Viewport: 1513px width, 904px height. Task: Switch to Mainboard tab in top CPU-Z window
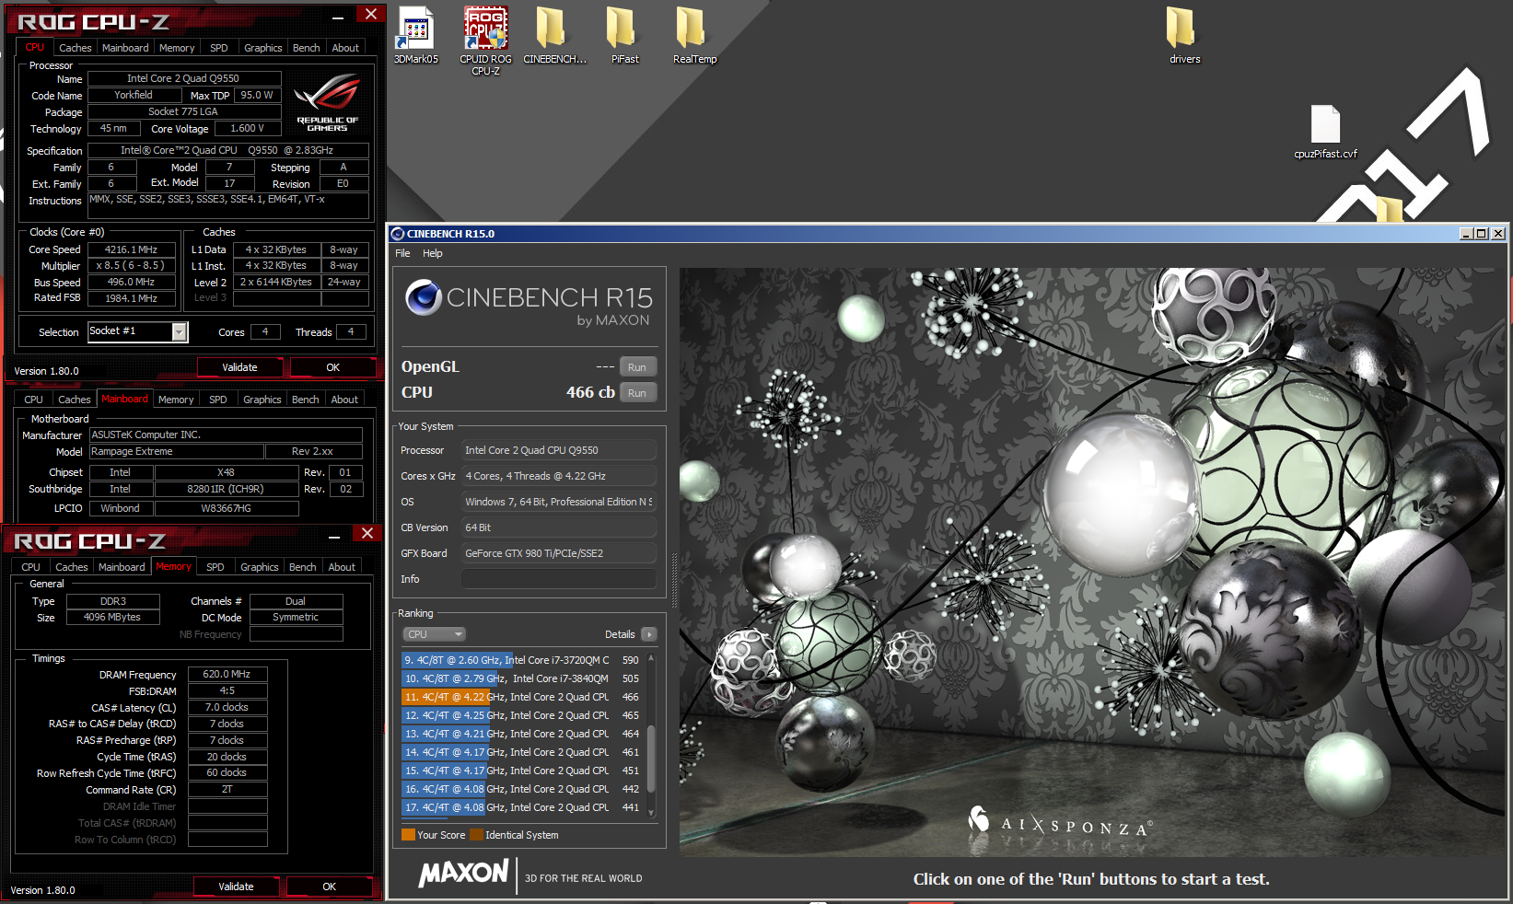125,48
